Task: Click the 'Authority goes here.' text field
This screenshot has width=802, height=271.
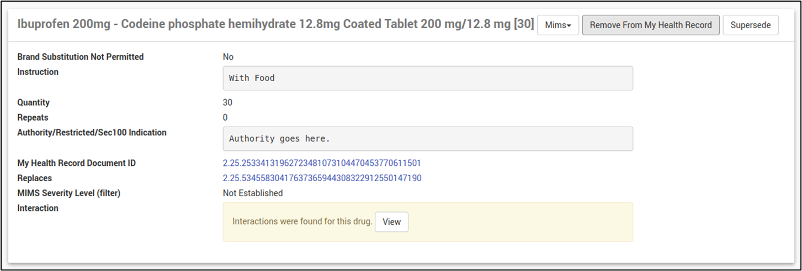Action: tap(427, 139)
